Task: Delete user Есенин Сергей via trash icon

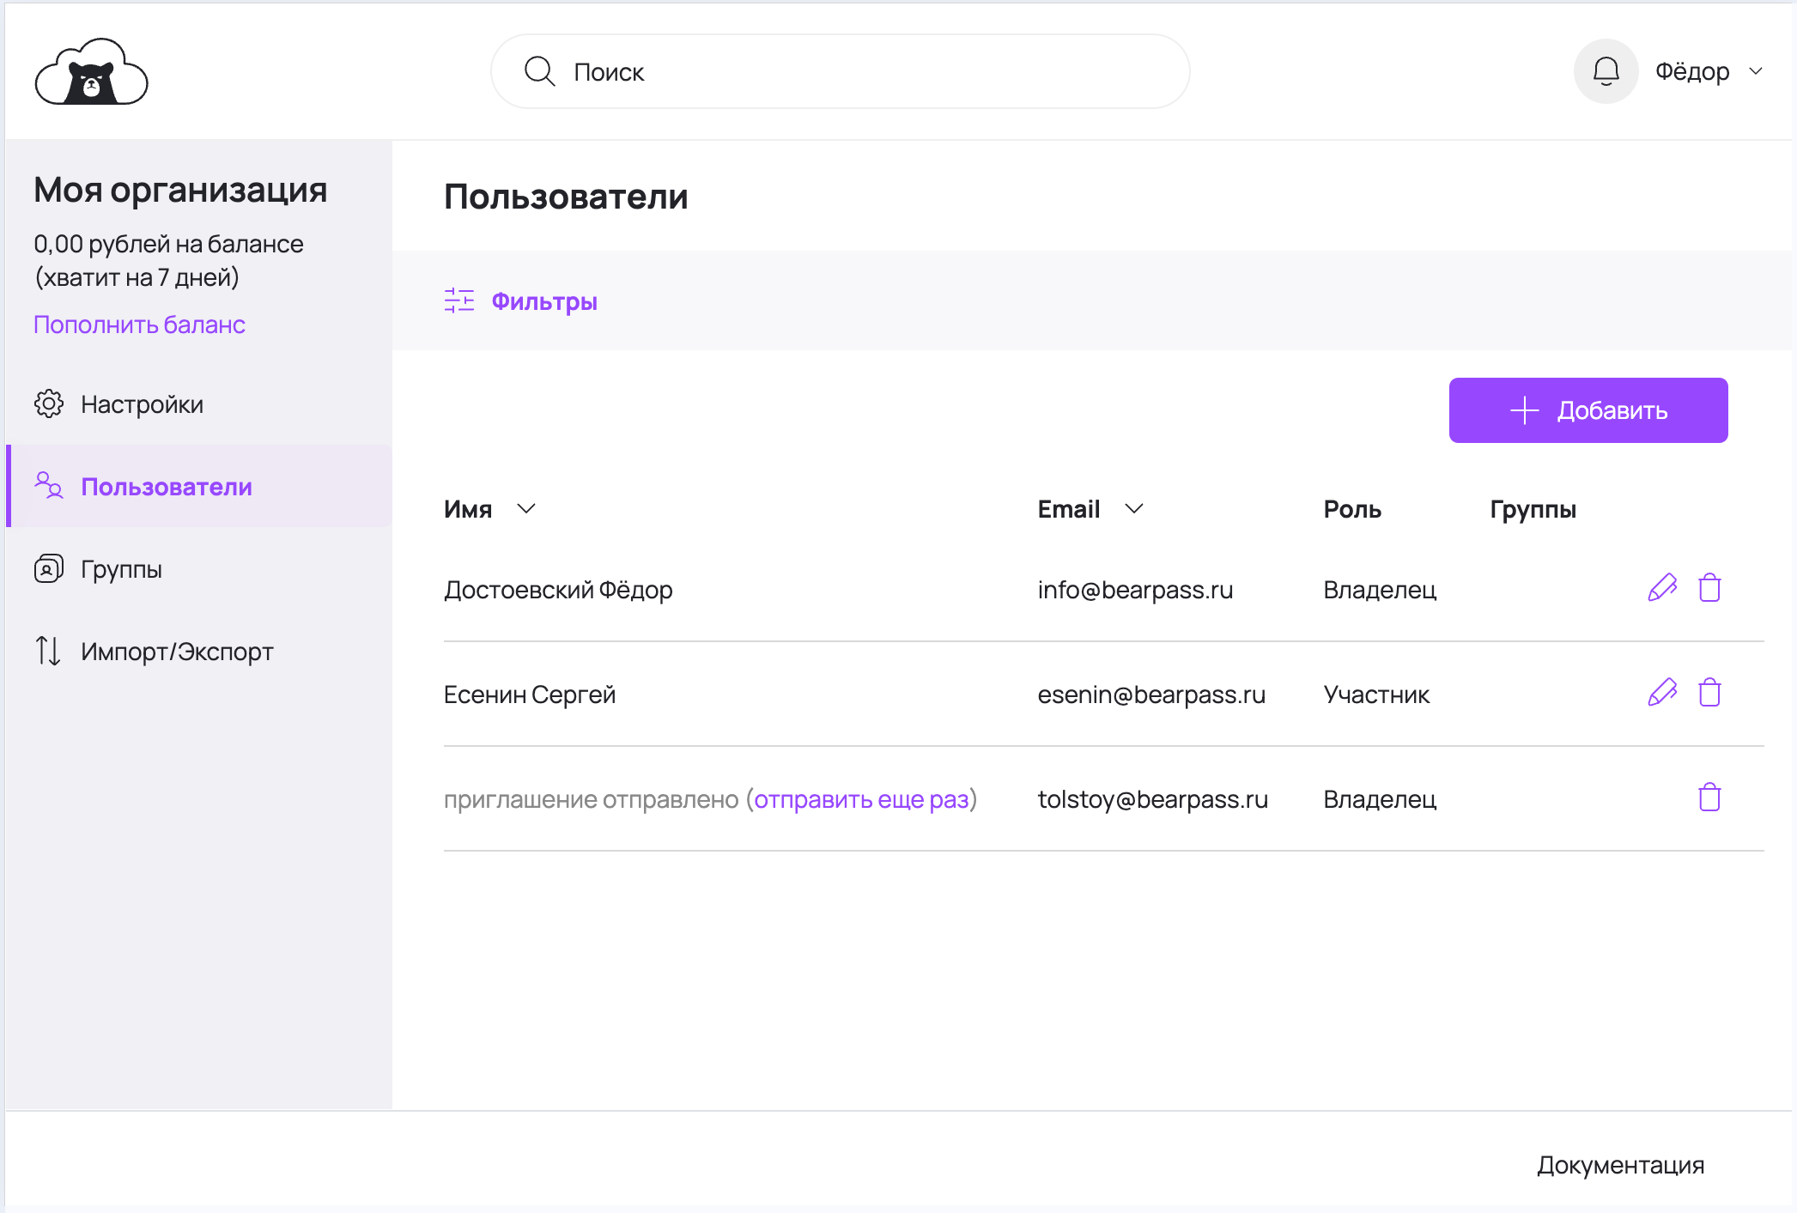Action: click(x=1709, y=693)
